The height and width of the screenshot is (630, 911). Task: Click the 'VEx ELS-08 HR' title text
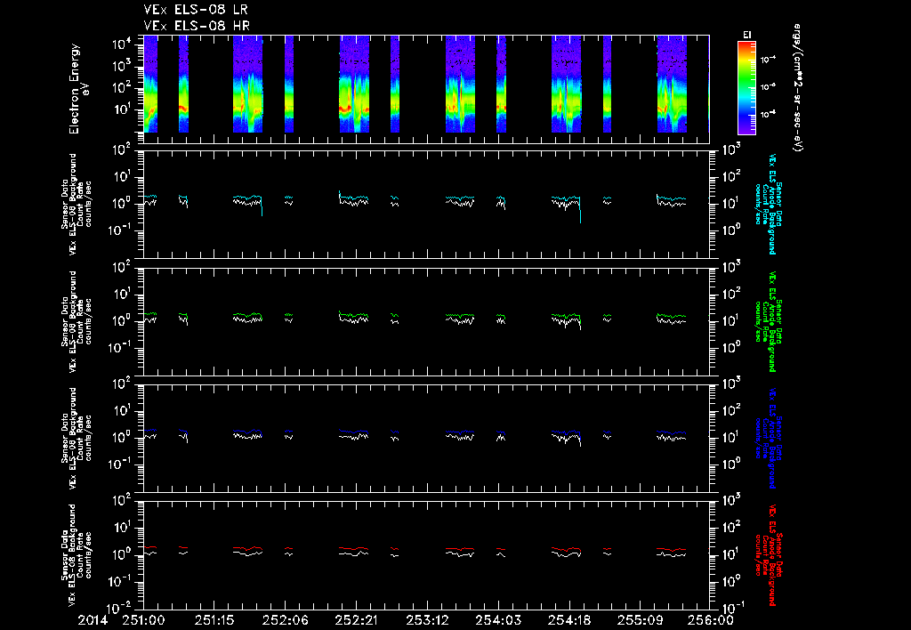[197, 26]
